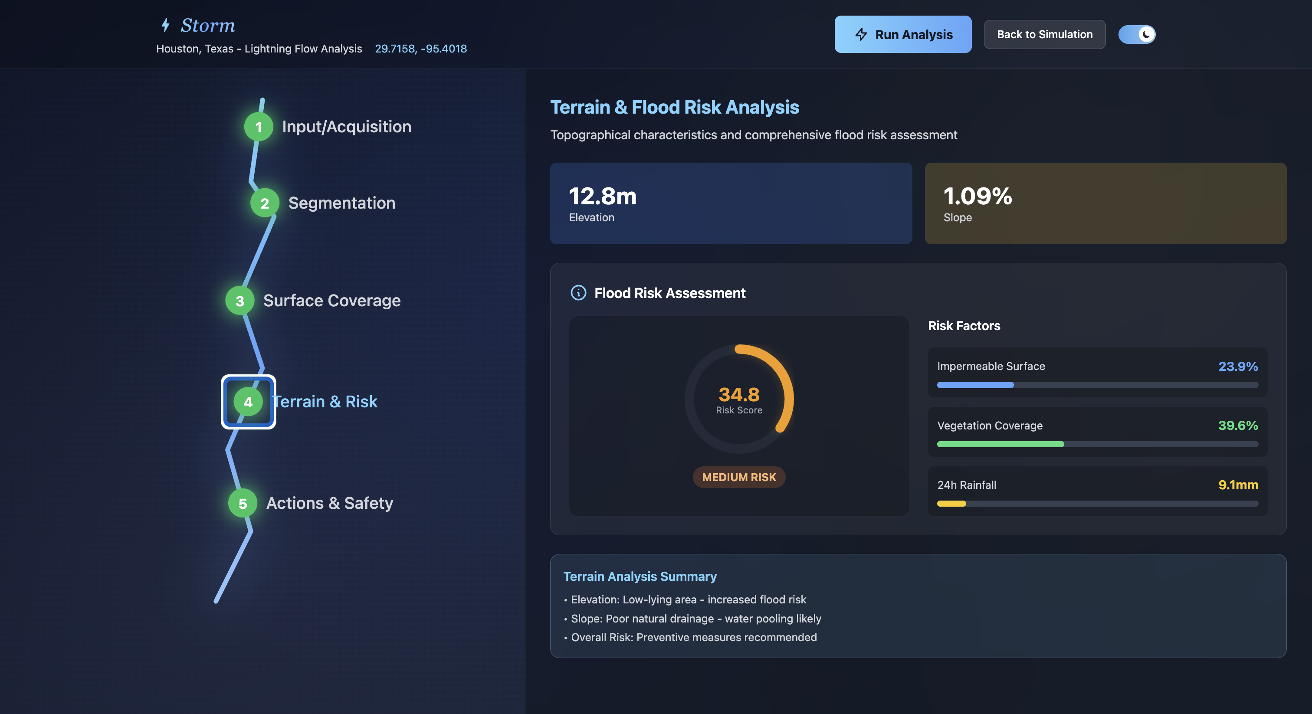Select step 3 green circle marker
Screen dimensions: 1312x714
click(x=240, y=301)
